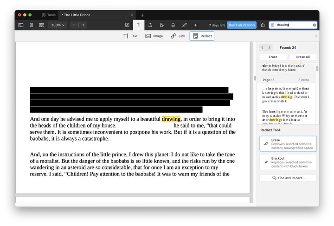Click the 'Found: 24' results count
This screenshot has width=334, height=226.
tap(288, 47)
